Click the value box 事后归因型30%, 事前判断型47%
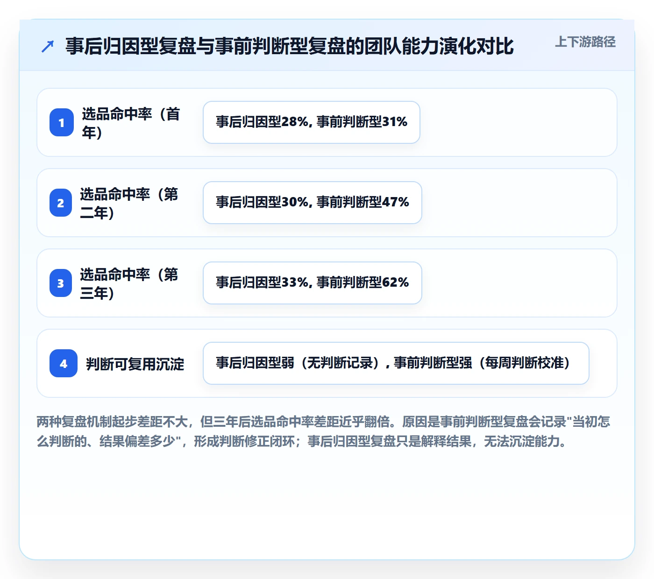654x579 pixels. 313,203
